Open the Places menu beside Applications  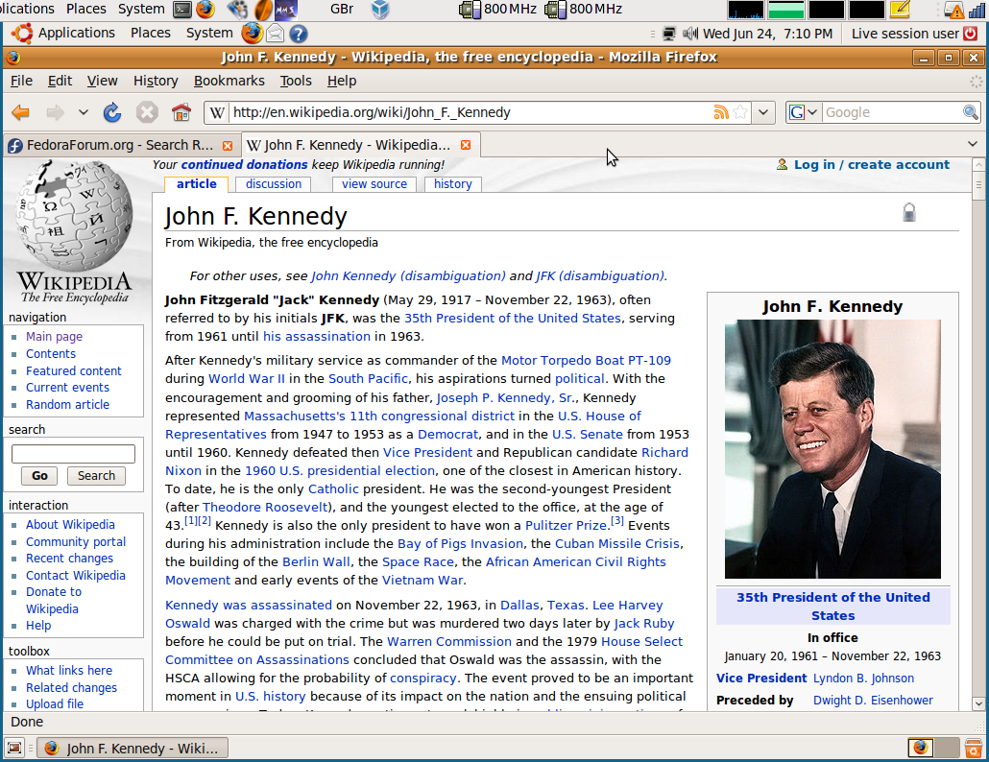pos(150,33)
